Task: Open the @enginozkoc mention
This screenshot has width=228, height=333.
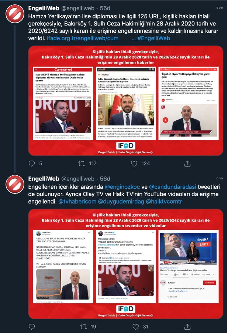Action: tap(122, 187)
